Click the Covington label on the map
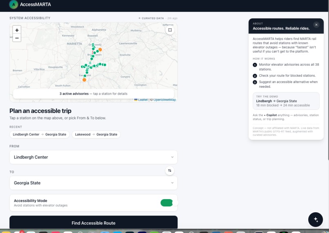329x233 pixels. pyautogui.click(x=140, y=85)
